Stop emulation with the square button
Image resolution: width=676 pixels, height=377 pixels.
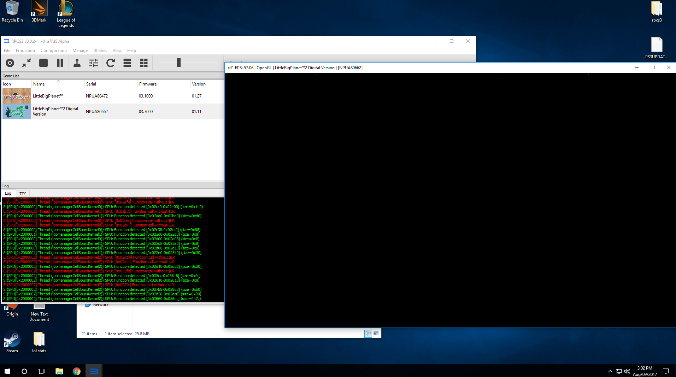point(43,63)
